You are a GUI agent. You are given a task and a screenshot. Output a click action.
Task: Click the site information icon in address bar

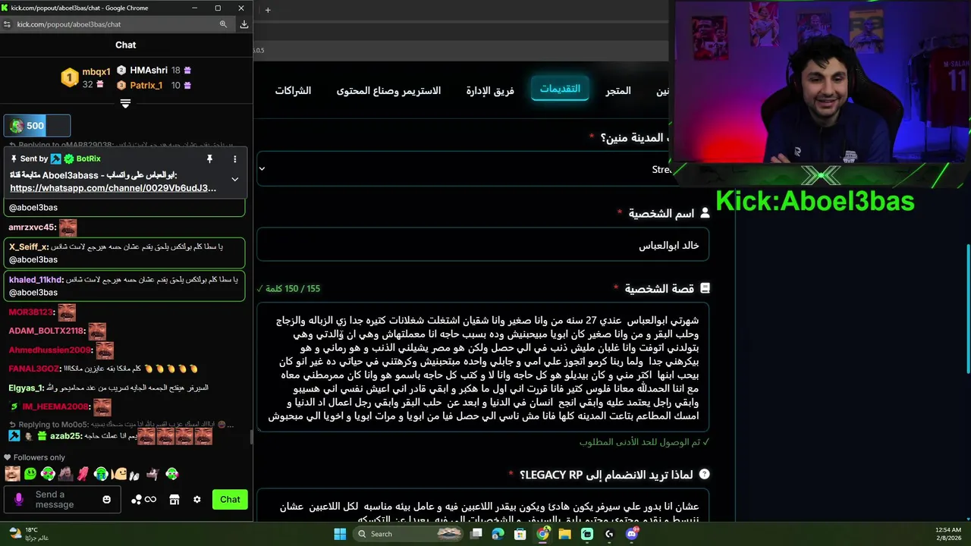[7, 24]
